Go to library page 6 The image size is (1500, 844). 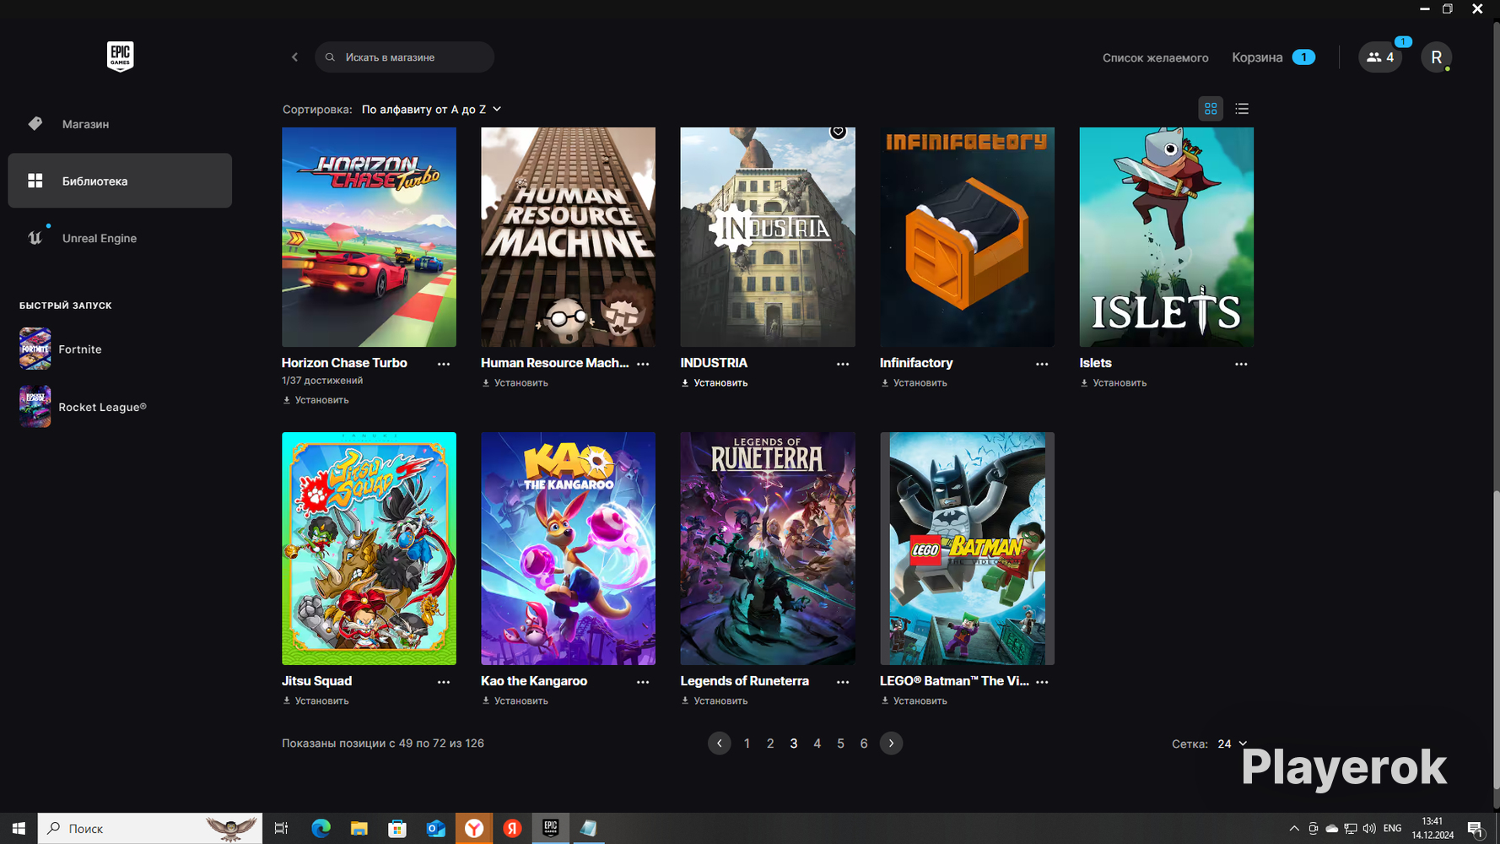[864, 744]
